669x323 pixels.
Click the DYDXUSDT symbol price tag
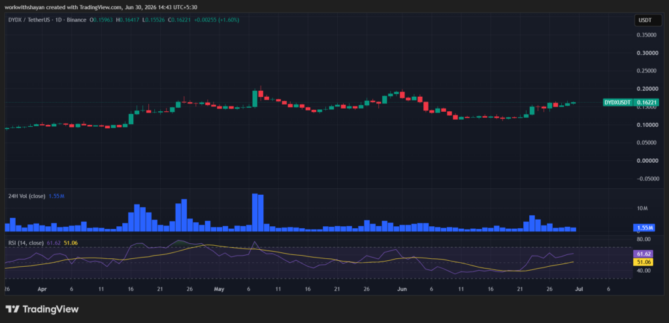[x=618, y=103]
